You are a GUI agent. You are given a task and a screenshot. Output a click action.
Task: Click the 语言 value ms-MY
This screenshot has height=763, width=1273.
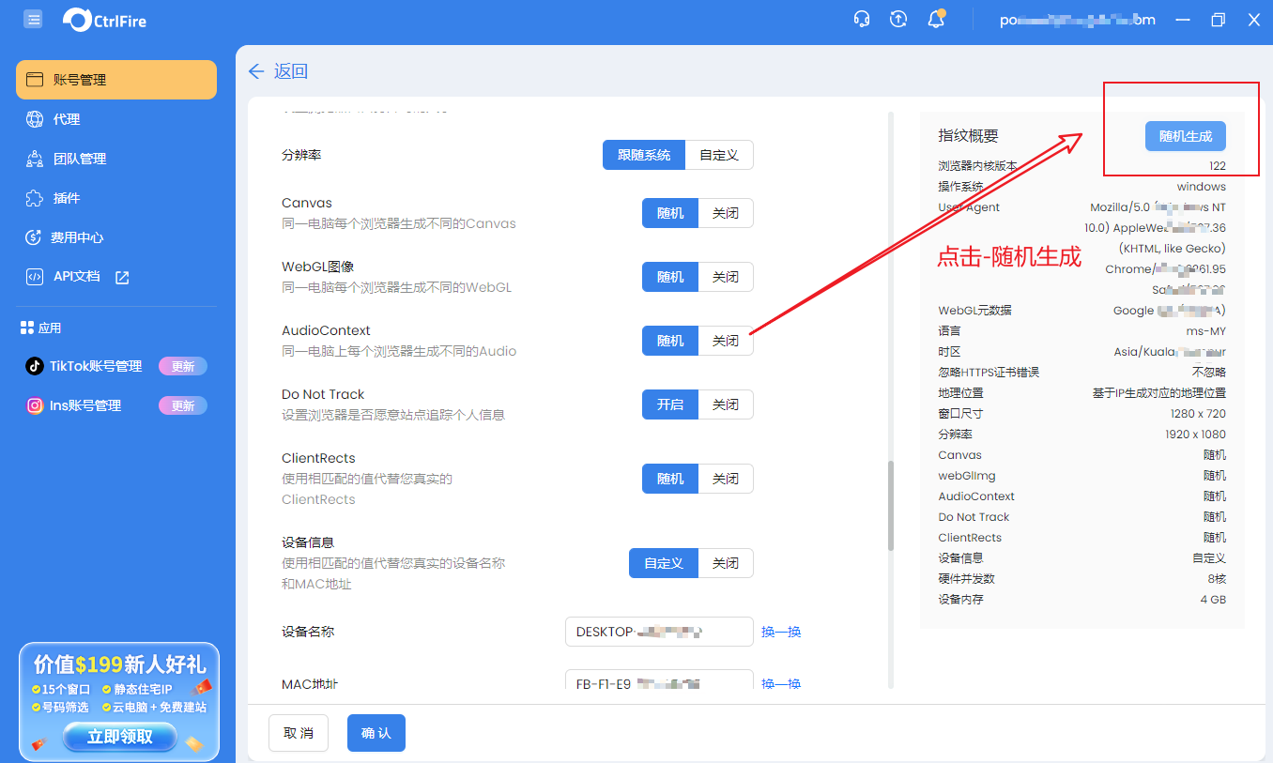(x=1205, y=331)
